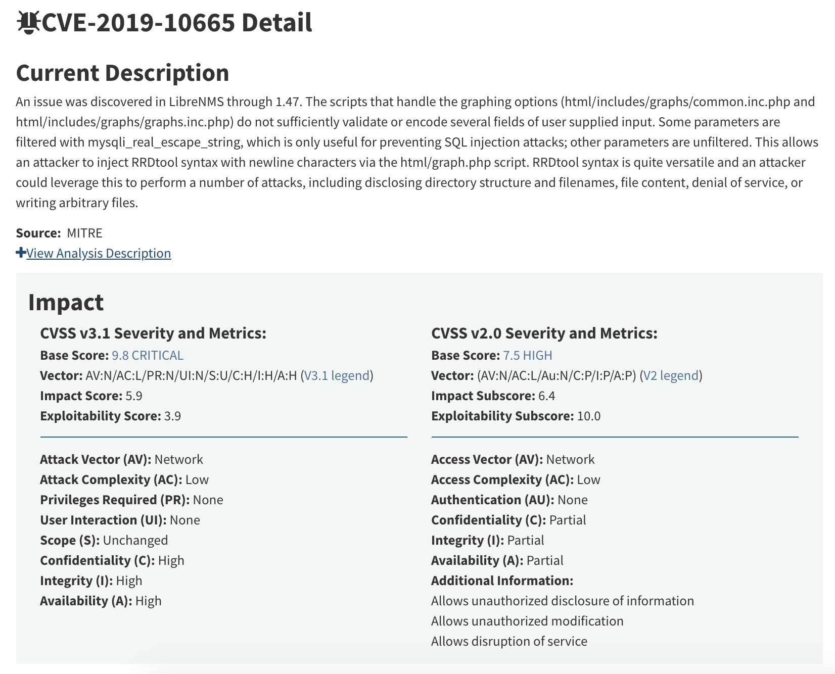
Task: Select the CVSS v3.1 Severity and Metrics header
Action: pyautogui.click(x=153, y=332)
